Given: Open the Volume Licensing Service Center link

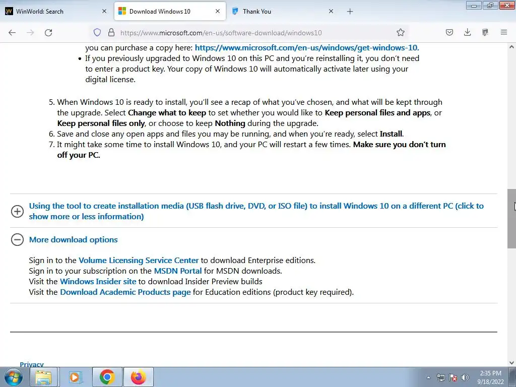Looking at the screenshot, I should (139, 261).
